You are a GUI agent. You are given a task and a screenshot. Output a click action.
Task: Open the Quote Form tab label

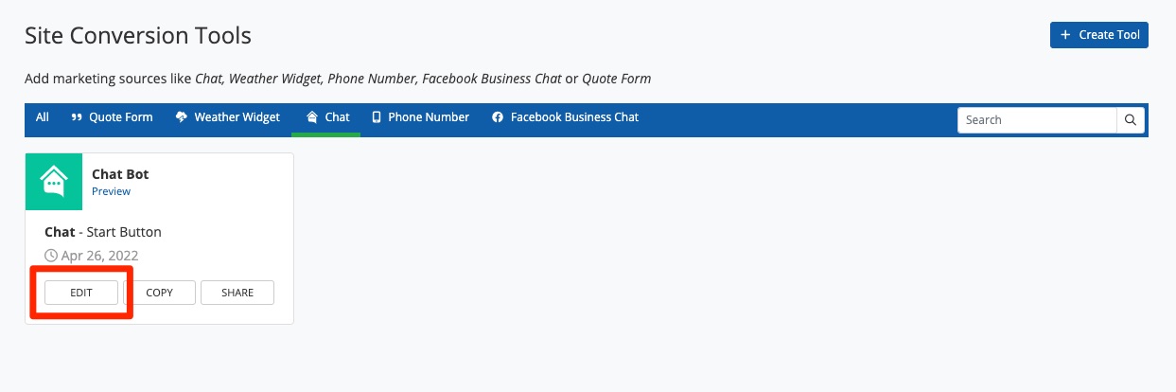120,117
